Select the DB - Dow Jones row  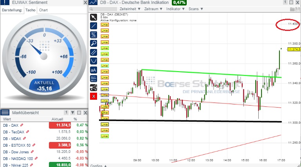[x=44, y=152]
